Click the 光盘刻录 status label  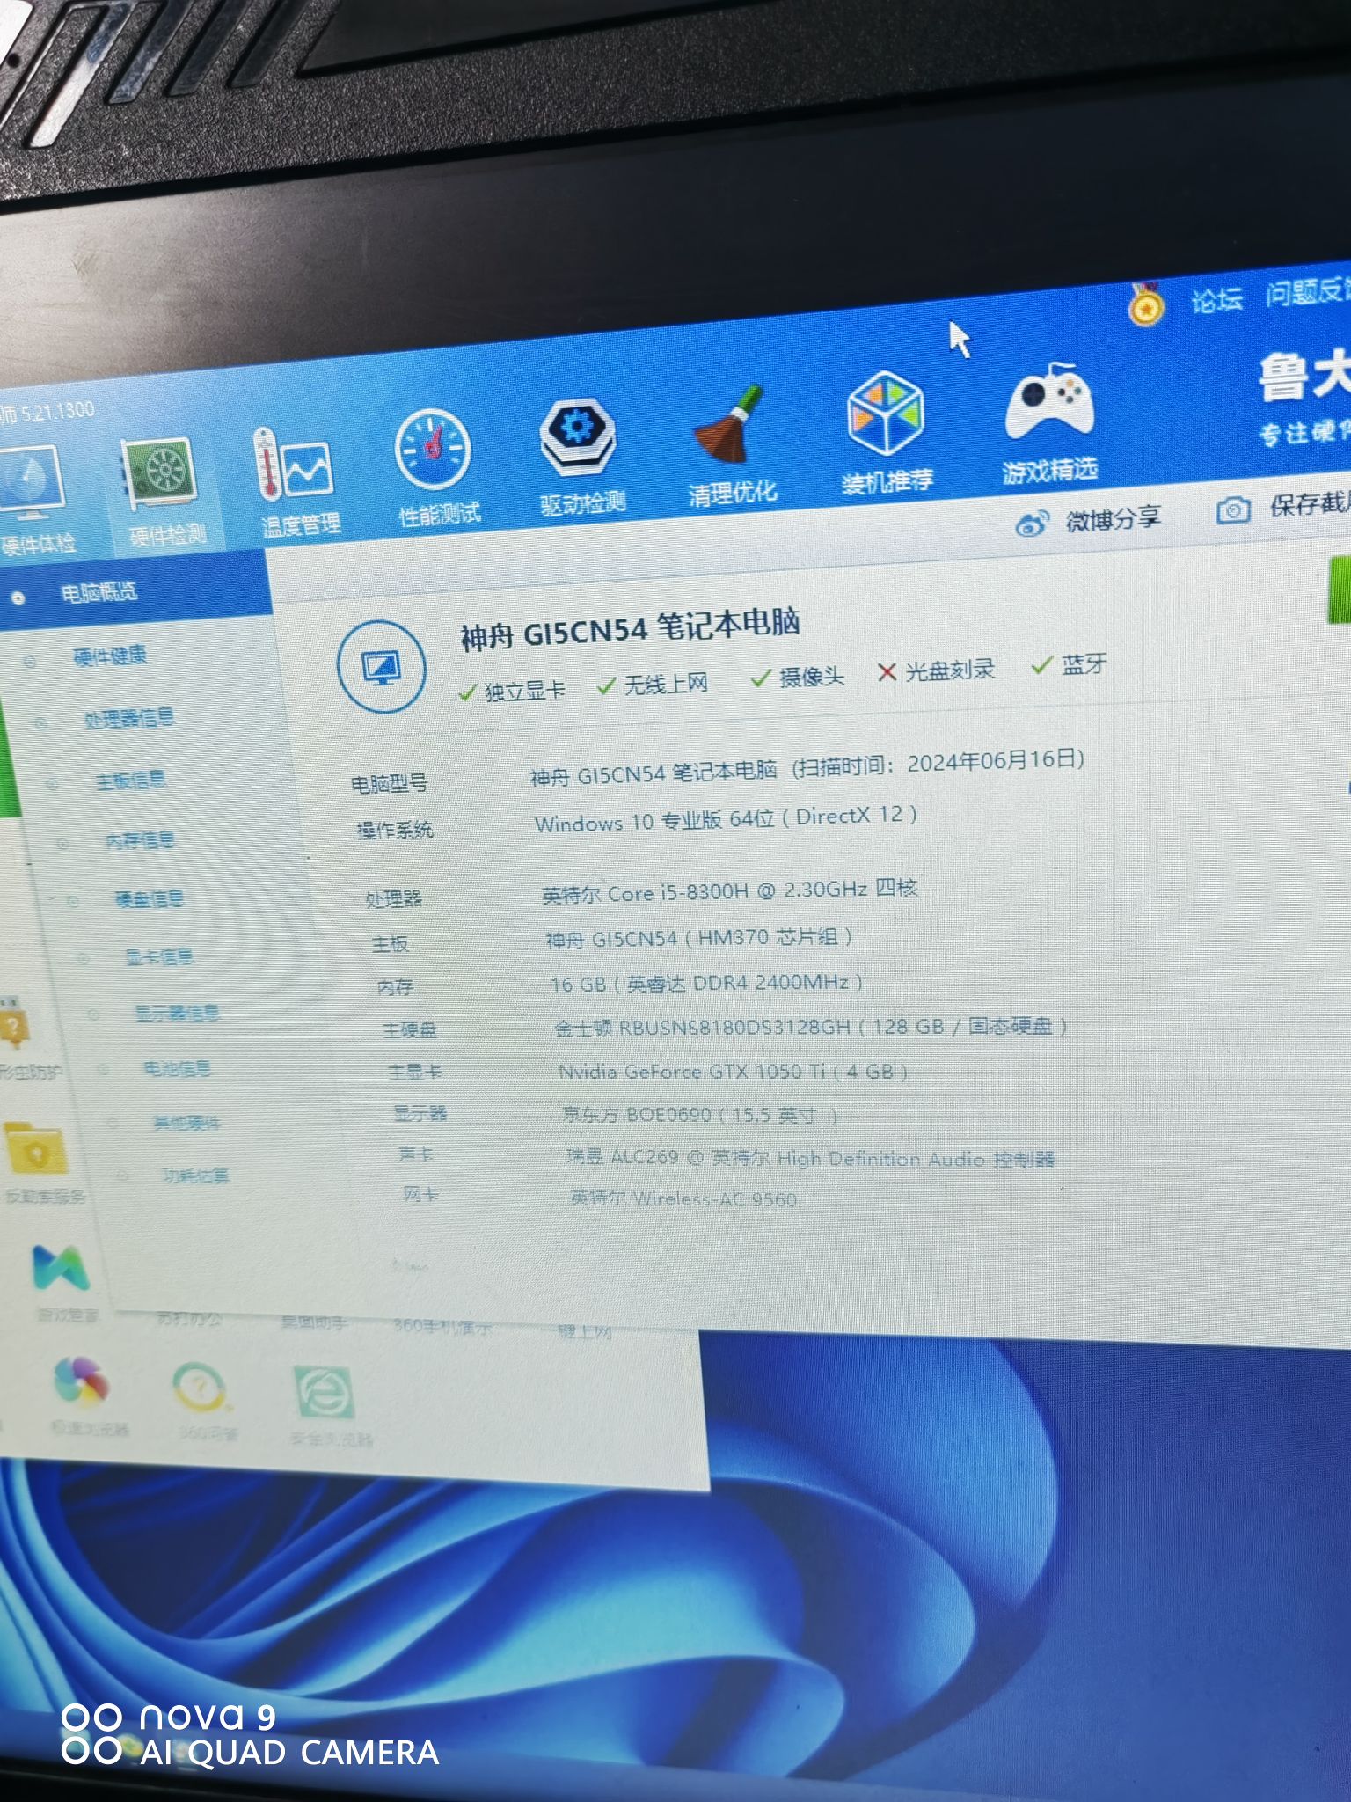pyautogui.click(x=950, y=670)
